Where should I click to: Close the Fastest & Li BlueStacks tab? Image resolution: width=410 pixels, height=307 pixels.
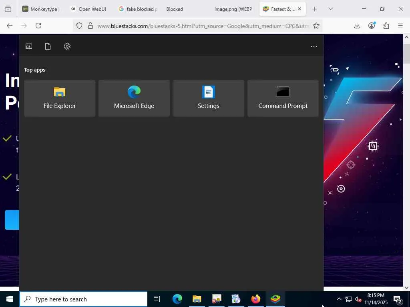299,9
